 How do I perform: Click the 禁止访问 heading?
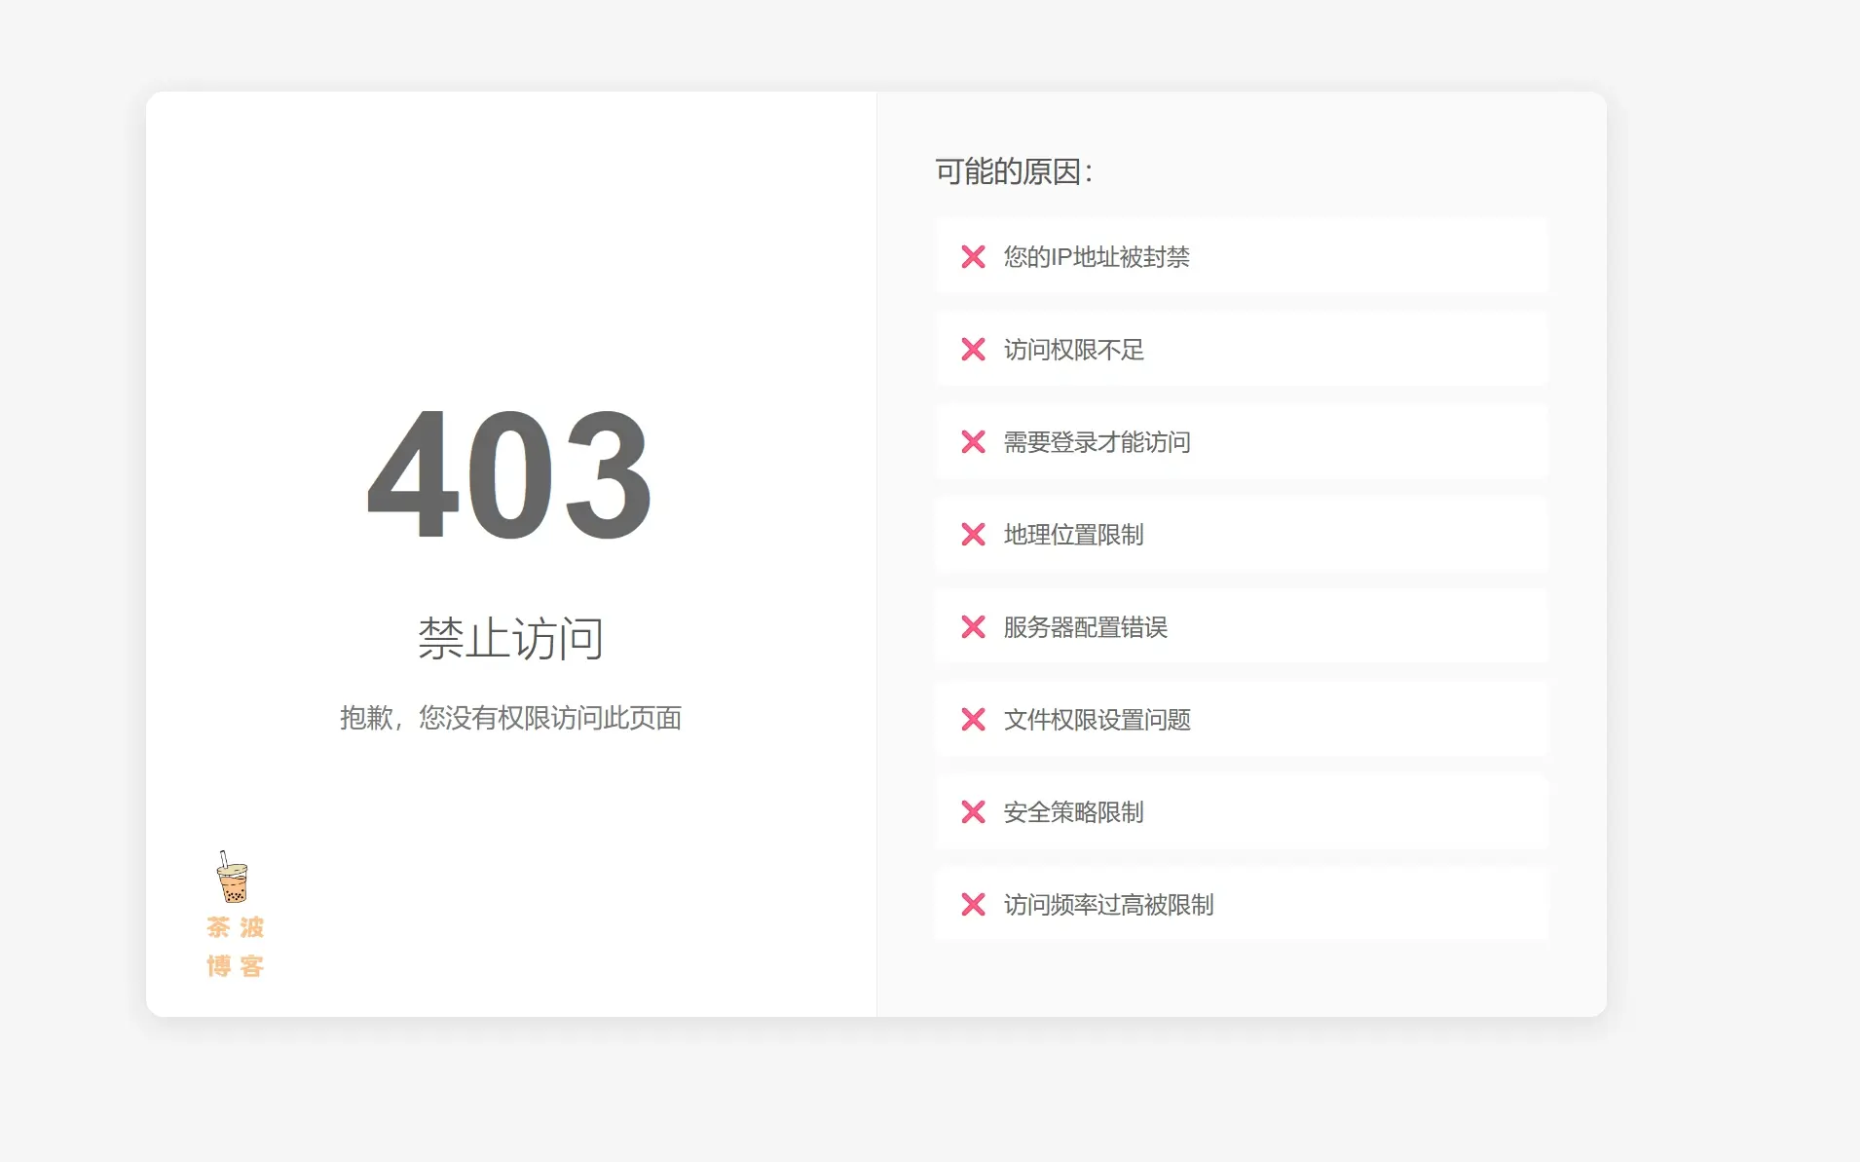[x=510, y=638]
